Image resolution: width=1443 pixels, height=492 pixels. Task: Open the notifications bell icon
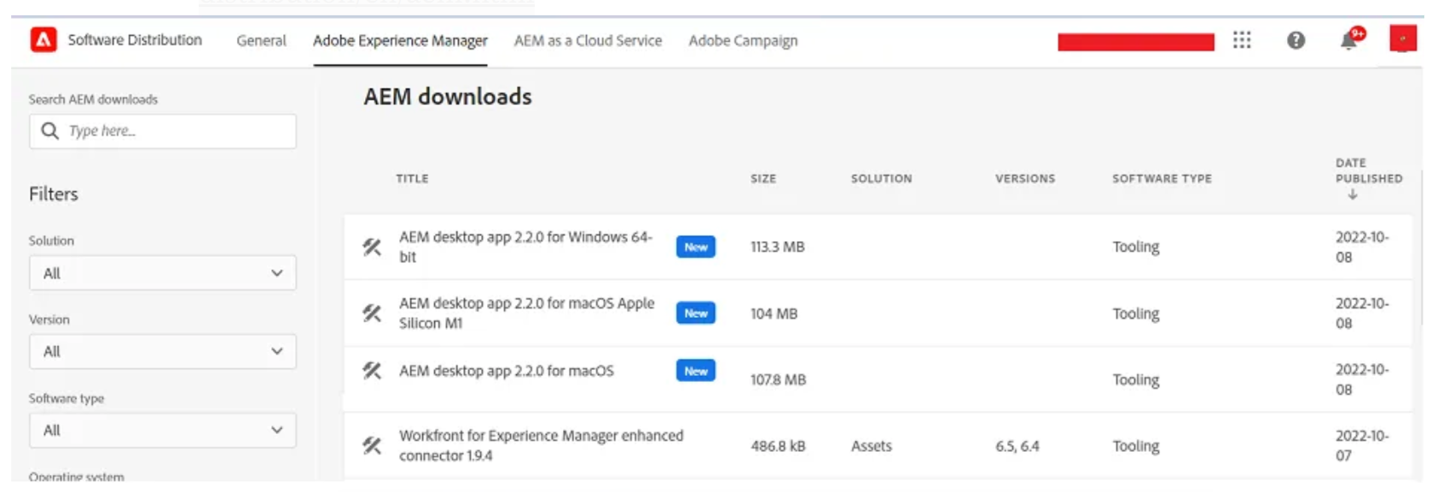pos(1349,40)
